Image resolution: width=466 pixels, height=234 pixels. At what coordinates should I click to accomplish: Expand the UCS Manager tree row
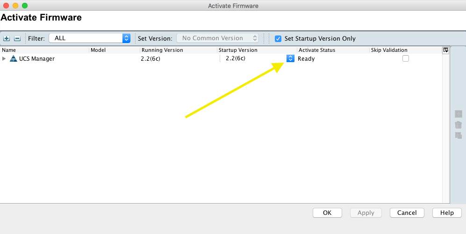click(x=4, y=58)
